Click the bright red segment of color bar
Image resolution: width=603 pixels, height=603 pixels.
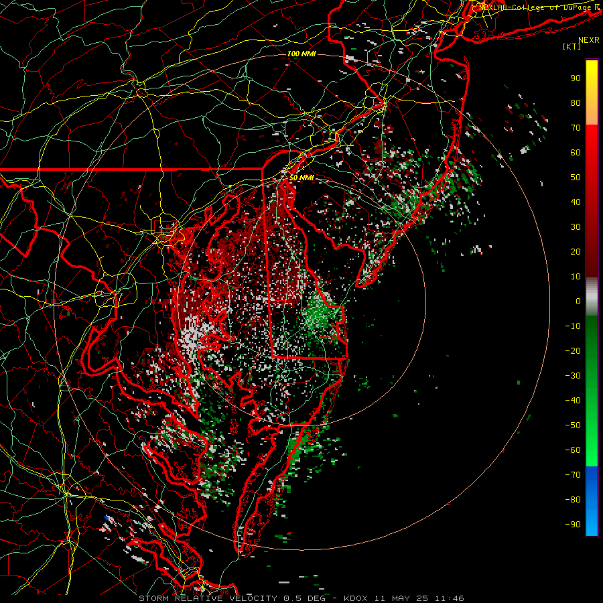[x=592, y=154]
